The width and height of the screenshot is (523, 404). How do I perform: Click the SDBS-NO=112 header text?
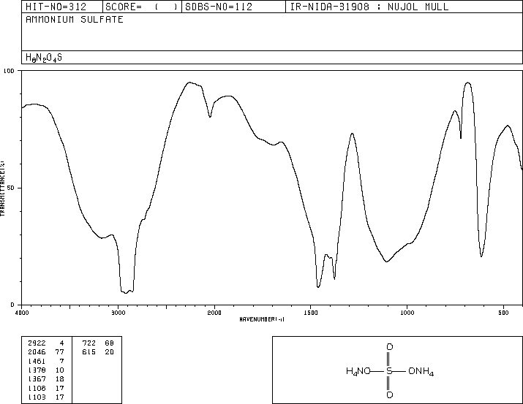(219, 7)
